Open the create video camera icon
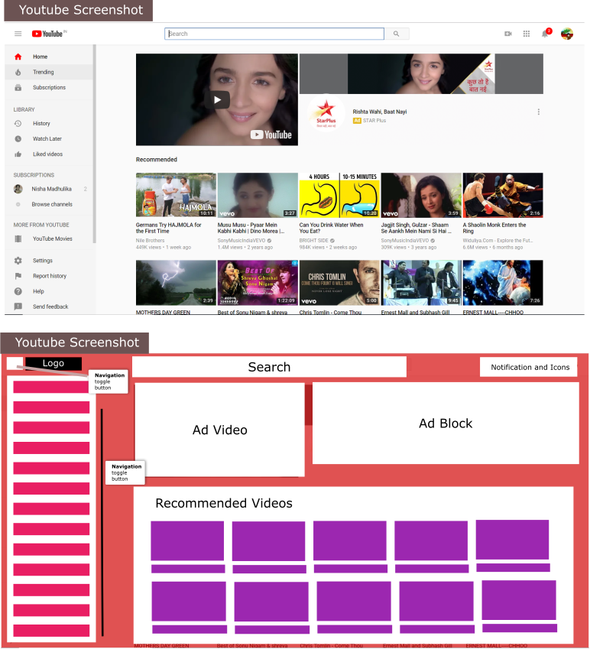The height and width of the screenshot is (649, 590). point(508,34)
